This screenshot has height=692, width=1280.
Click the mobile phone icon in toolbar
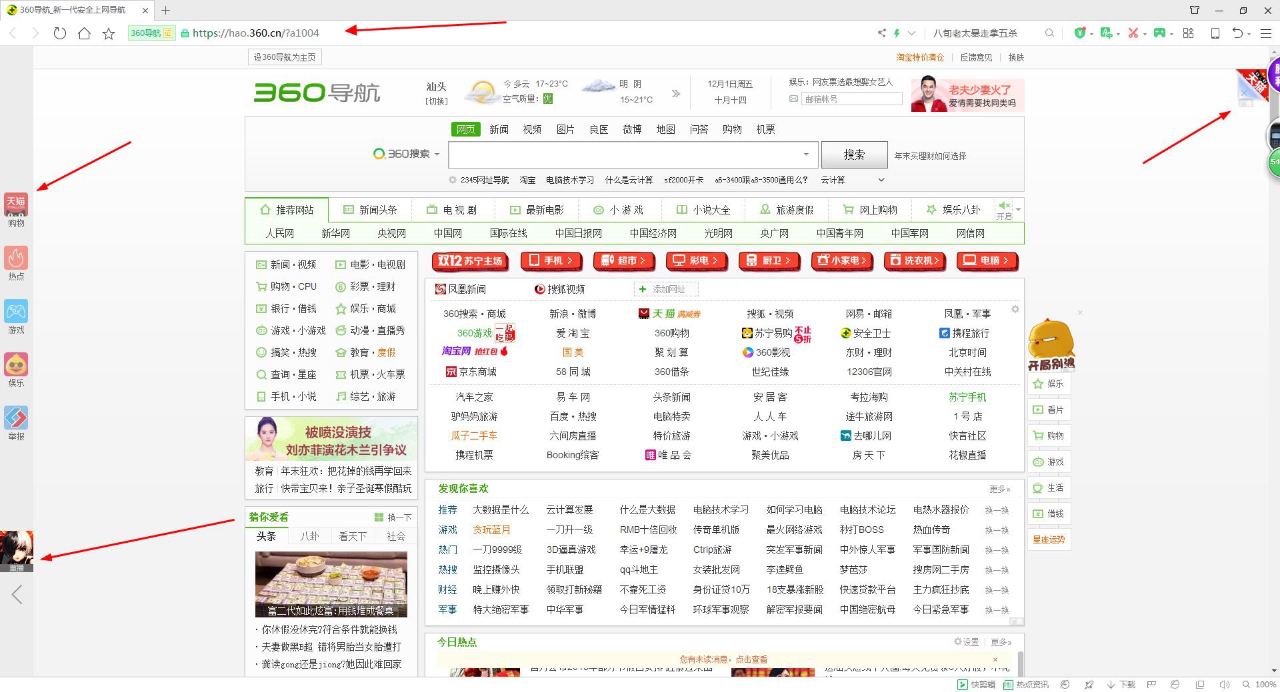(1215, 33)
